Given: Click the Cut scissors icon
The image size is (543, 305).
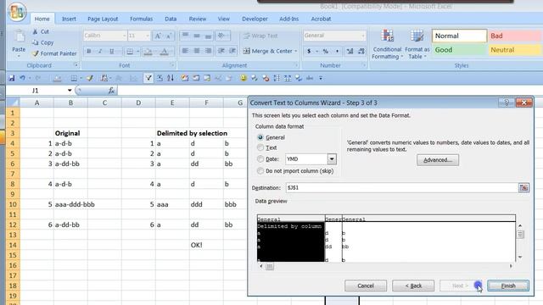Looking at the screenshot, I should (x=35, y=31).
